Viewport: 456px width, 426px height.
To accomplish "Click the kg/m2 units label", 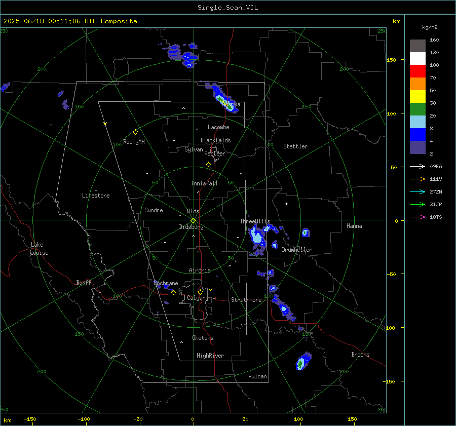I will tap(430, 27).
